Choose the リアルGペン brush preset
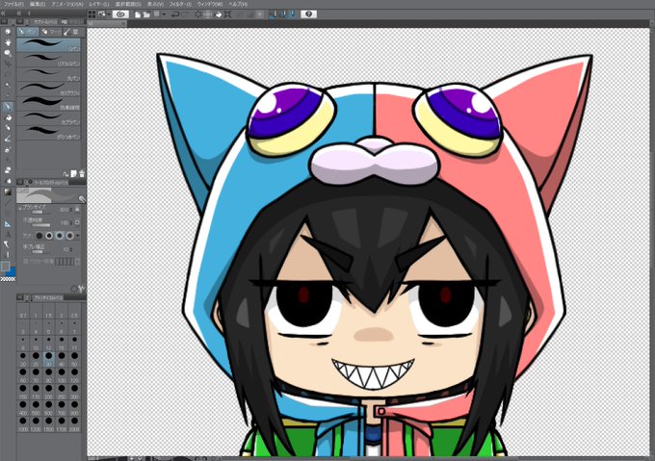 [48, 60]
